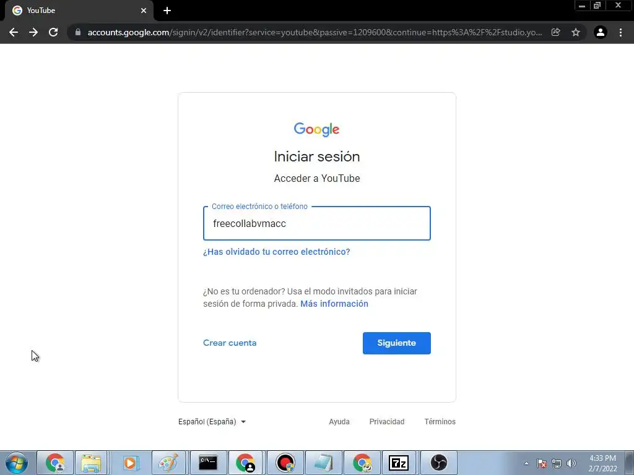Click the 'Acceder a YouTube' text
This screenshot has height=475, width=634.
point(317,179)
